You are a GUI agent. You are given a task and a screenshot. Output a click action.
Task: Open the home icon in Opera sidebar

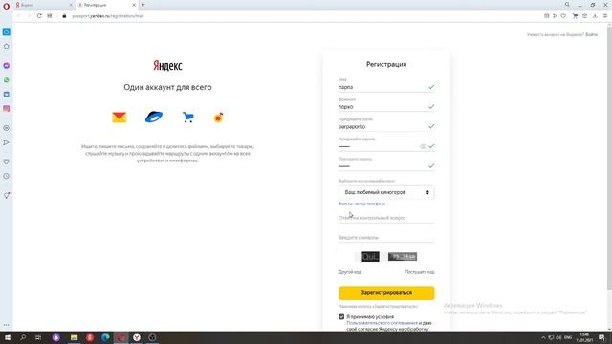tap(7, 47)
